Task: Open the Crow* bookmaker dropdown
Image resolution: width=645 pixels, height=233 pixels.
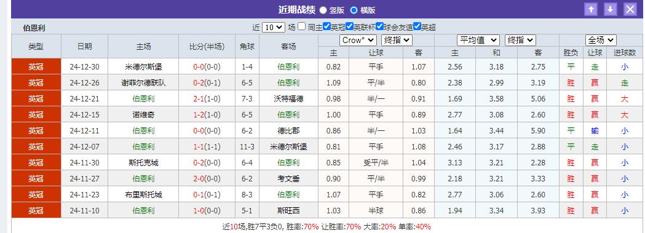Action: 358,40
